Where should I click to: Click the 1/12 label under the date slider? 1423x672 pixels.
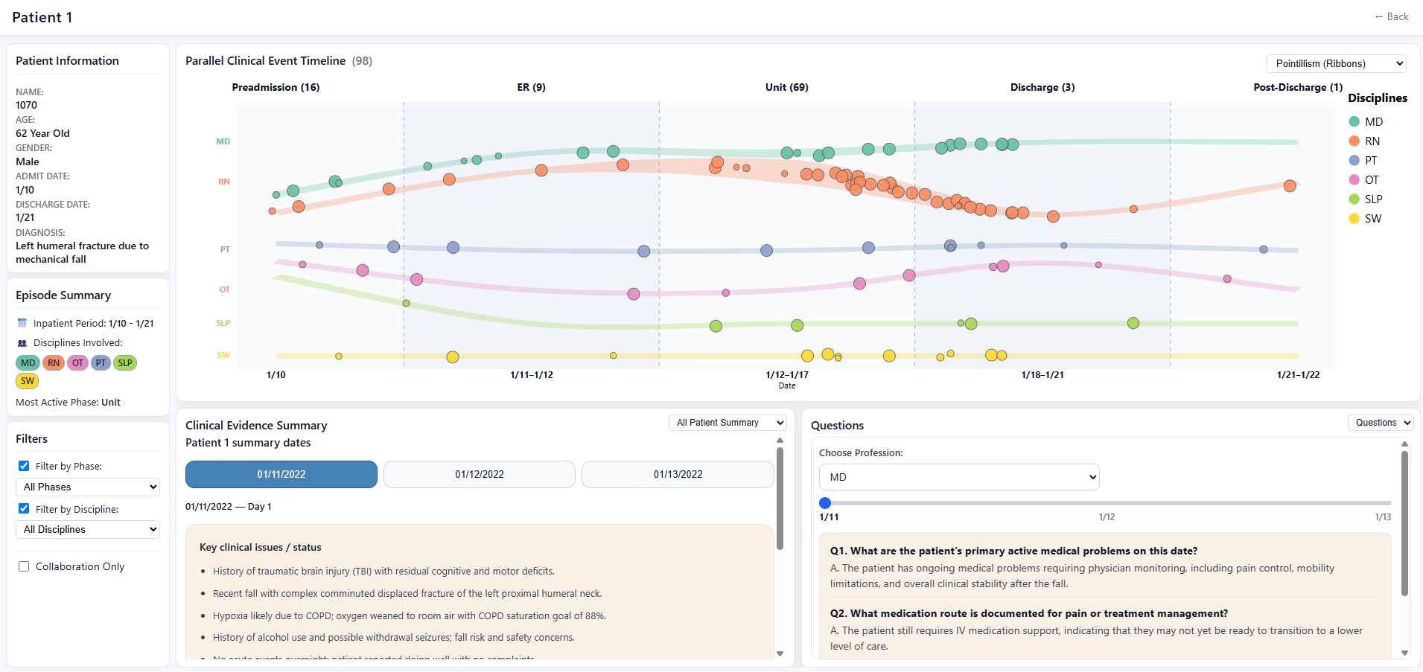(1107, 517)
